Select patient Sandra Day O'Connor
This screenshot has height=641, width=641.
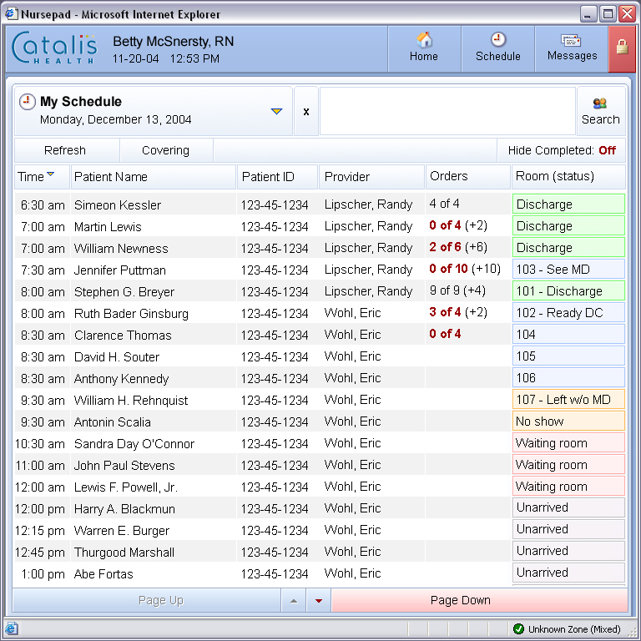tap(134, 443)
